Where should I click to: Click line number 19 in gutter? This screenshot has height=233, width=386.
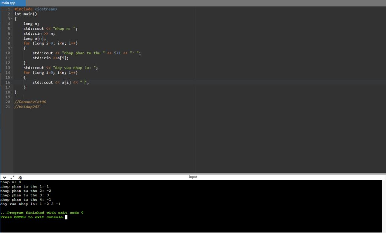8,97
